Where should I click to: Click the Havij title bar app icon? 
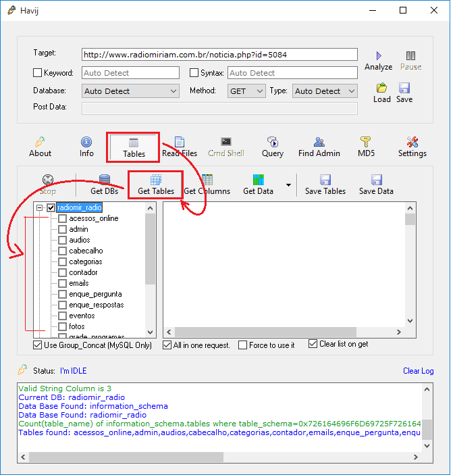pyautogui.click(x=11, y=10)
